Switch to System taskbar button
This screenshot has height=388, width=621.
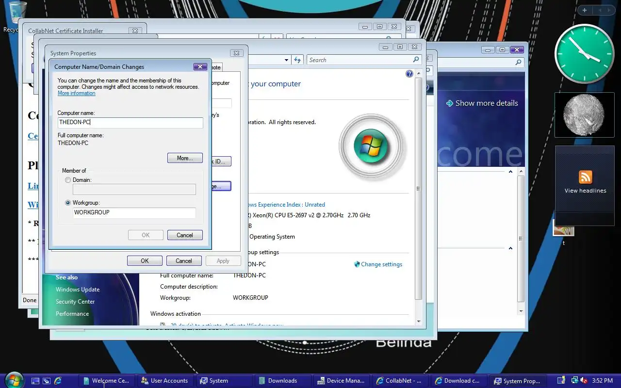(224, 381)
